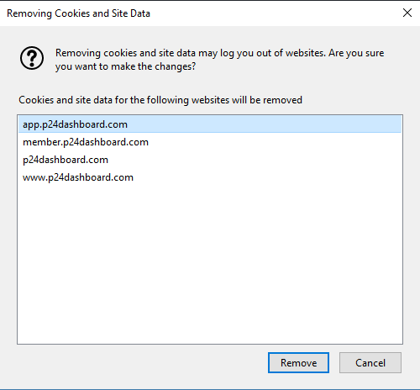420x390 pixels.
Task: Click the 'Are you sure' sentence in warning
Action: [356, 53]
